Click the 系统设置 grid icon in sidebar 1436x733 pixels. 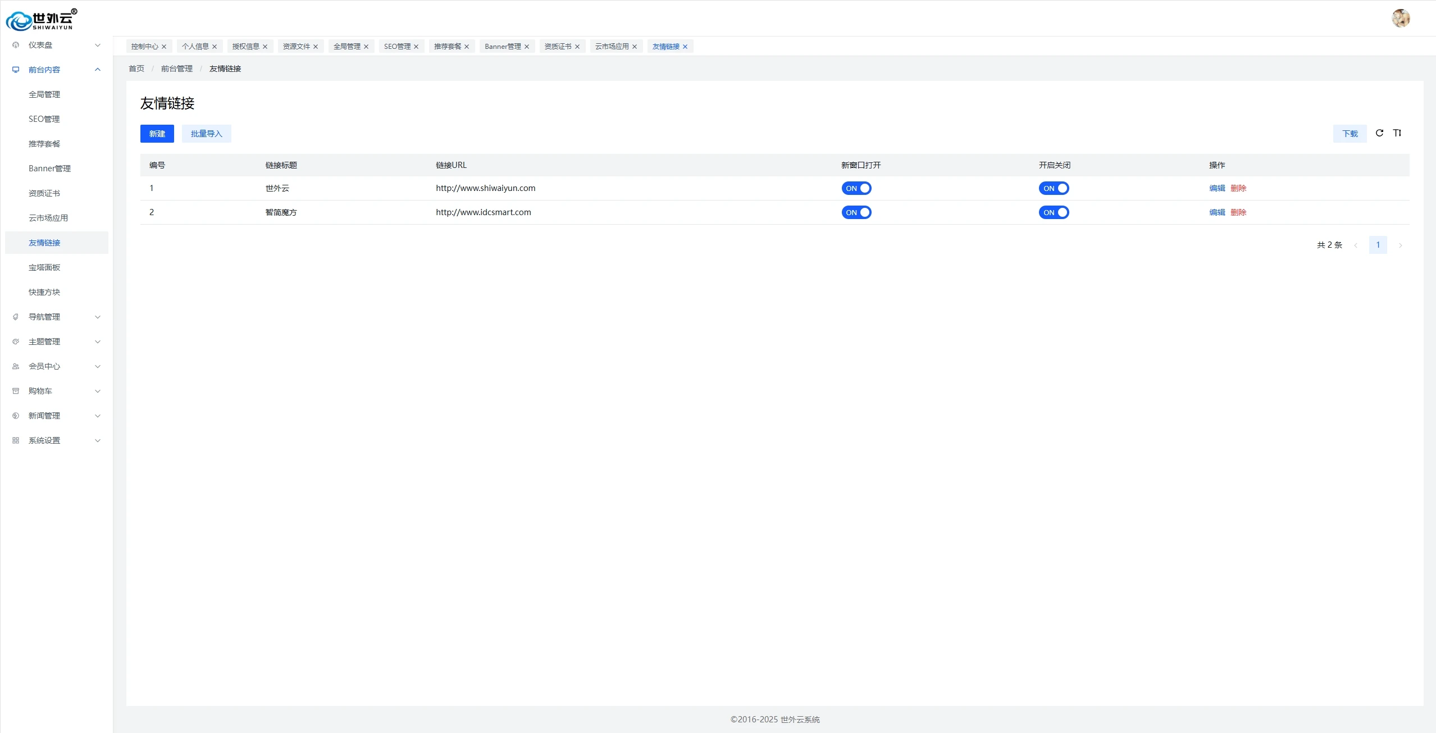coord(16,440)
